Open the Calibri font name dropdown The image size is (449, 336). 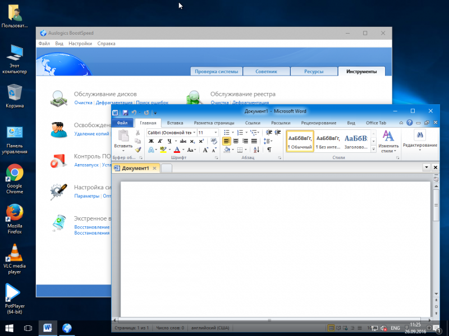point(194,133)
